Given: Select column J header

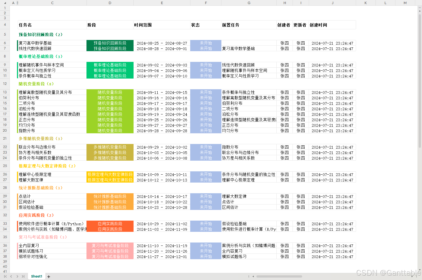Looking at the screenshot, I should point(333,3).
